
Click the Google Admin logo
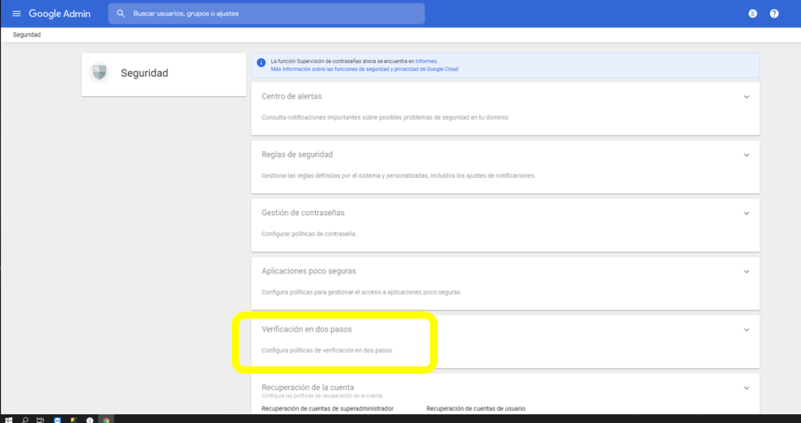[59, 14]
